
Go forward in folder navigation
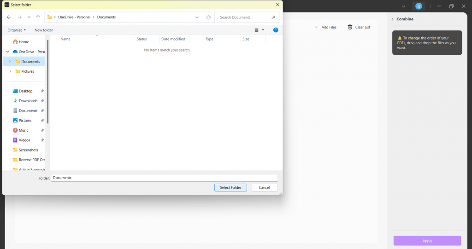pos(19,17)
